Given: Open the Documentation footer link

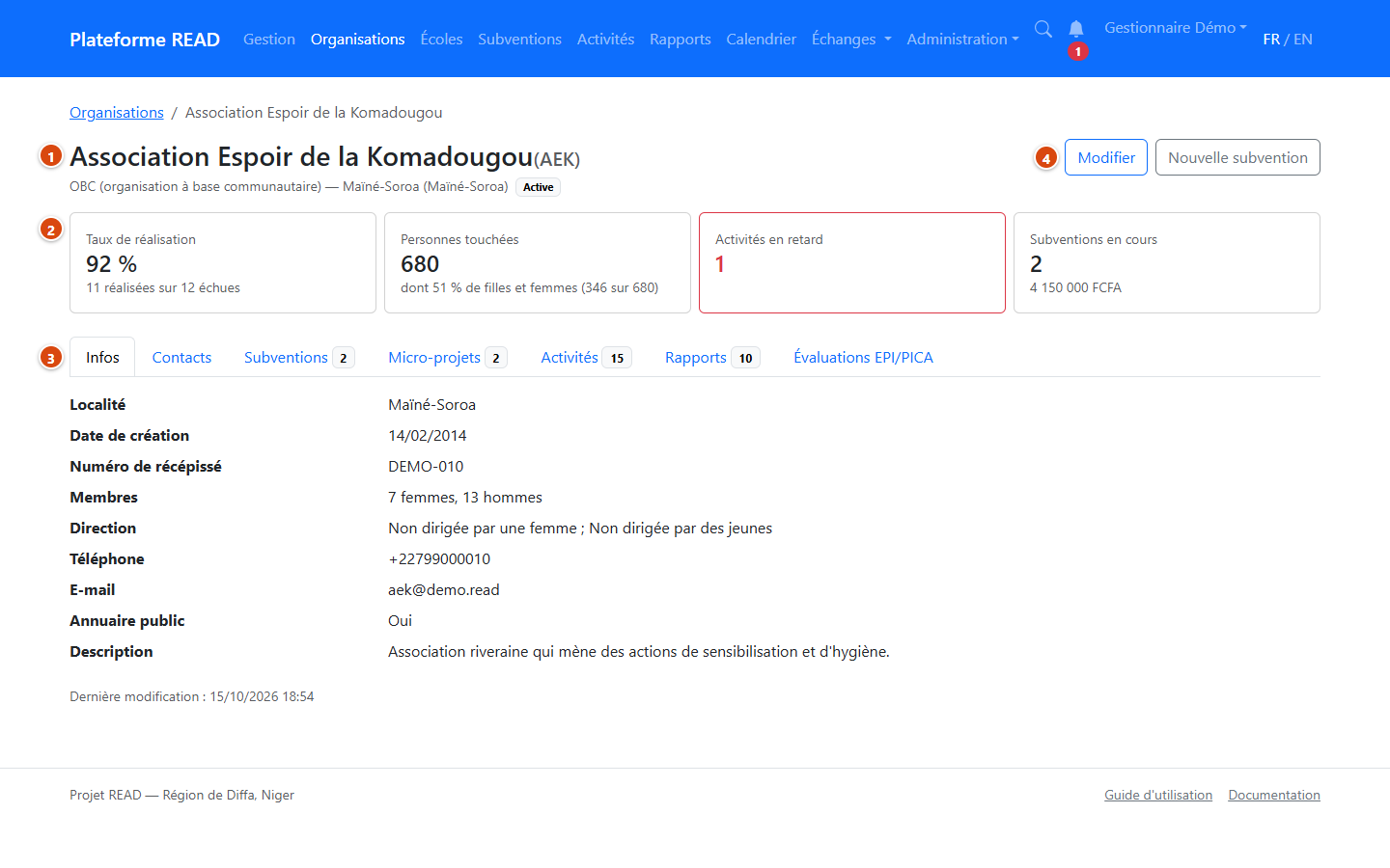Looking at the screenshot, I should click(1274, 795).
